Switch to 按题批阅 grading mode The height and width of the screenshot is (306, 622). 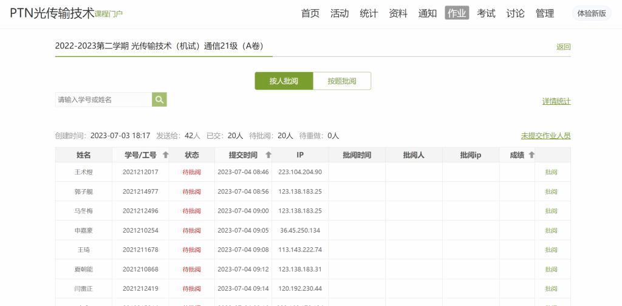point(342,81)
